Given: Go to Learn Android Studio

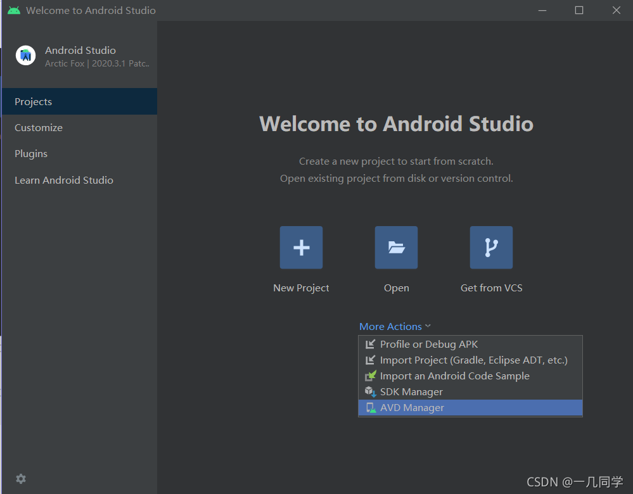Looking at the screenshot, I should 80,180.
